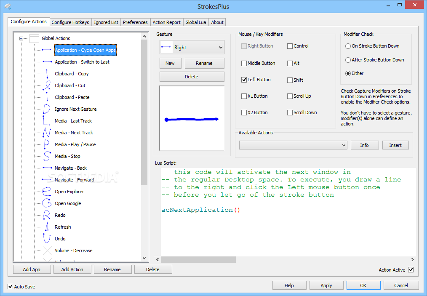Click the Open Explorer e gesture icon

pyautogui.click(x=47, y=192)
